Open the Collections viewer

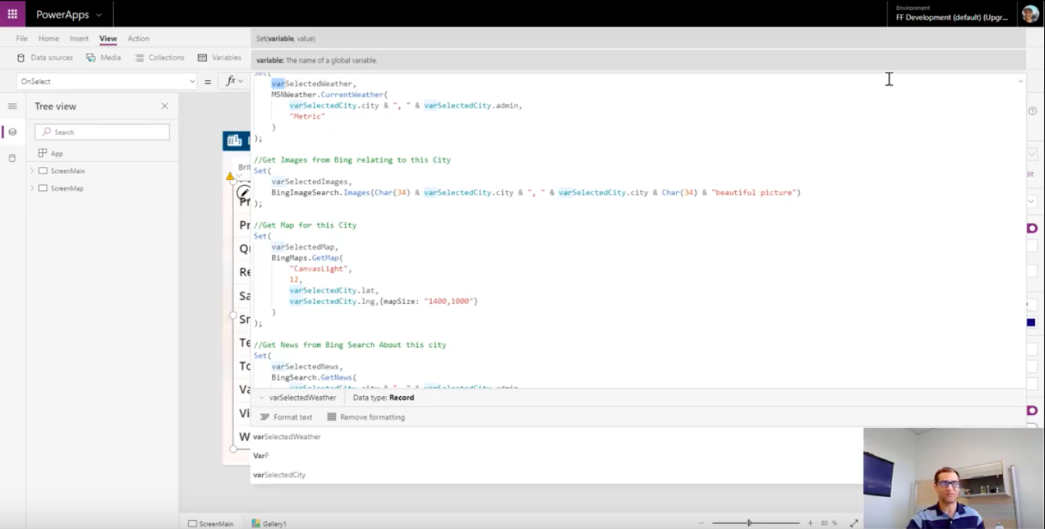coord(160,57)
